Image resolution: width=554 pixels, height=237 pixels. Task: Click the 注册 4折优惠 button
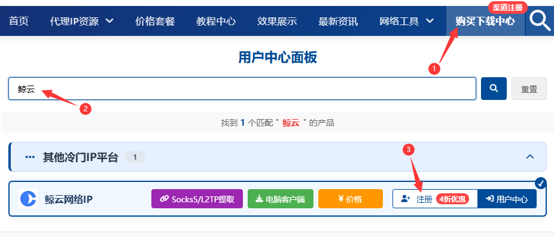point(435,199)
